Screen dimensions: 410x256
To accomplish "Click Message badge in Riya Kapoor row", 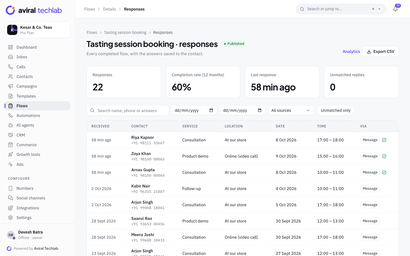I will [x=370, y=140].
